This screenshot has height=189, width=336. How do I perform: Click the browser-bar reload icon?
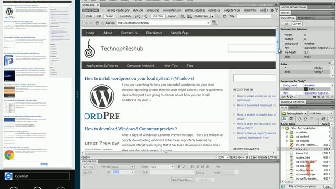[x=97, y=23]
